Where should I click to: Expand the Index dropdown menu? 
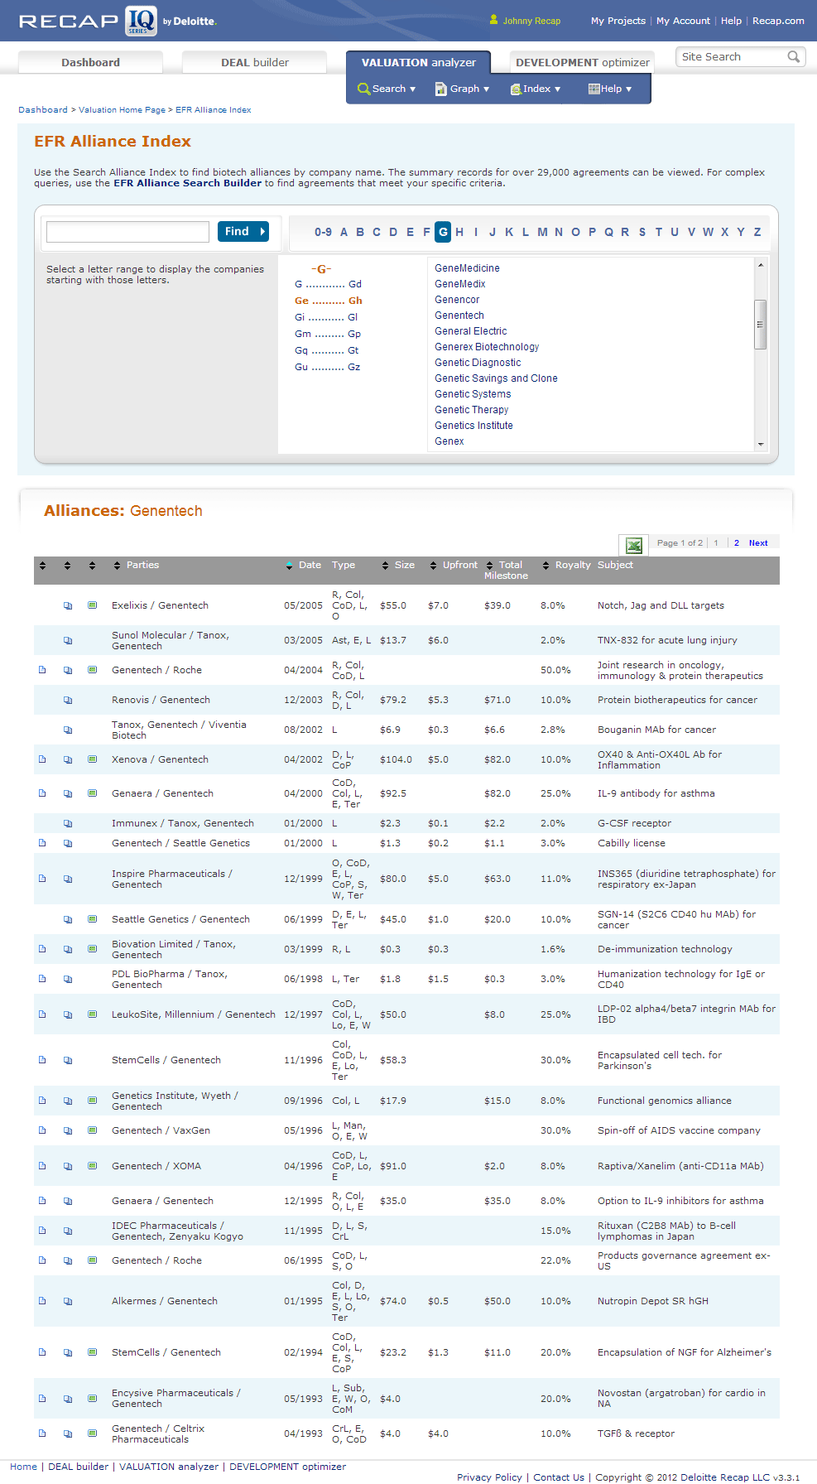pos(536,89)
